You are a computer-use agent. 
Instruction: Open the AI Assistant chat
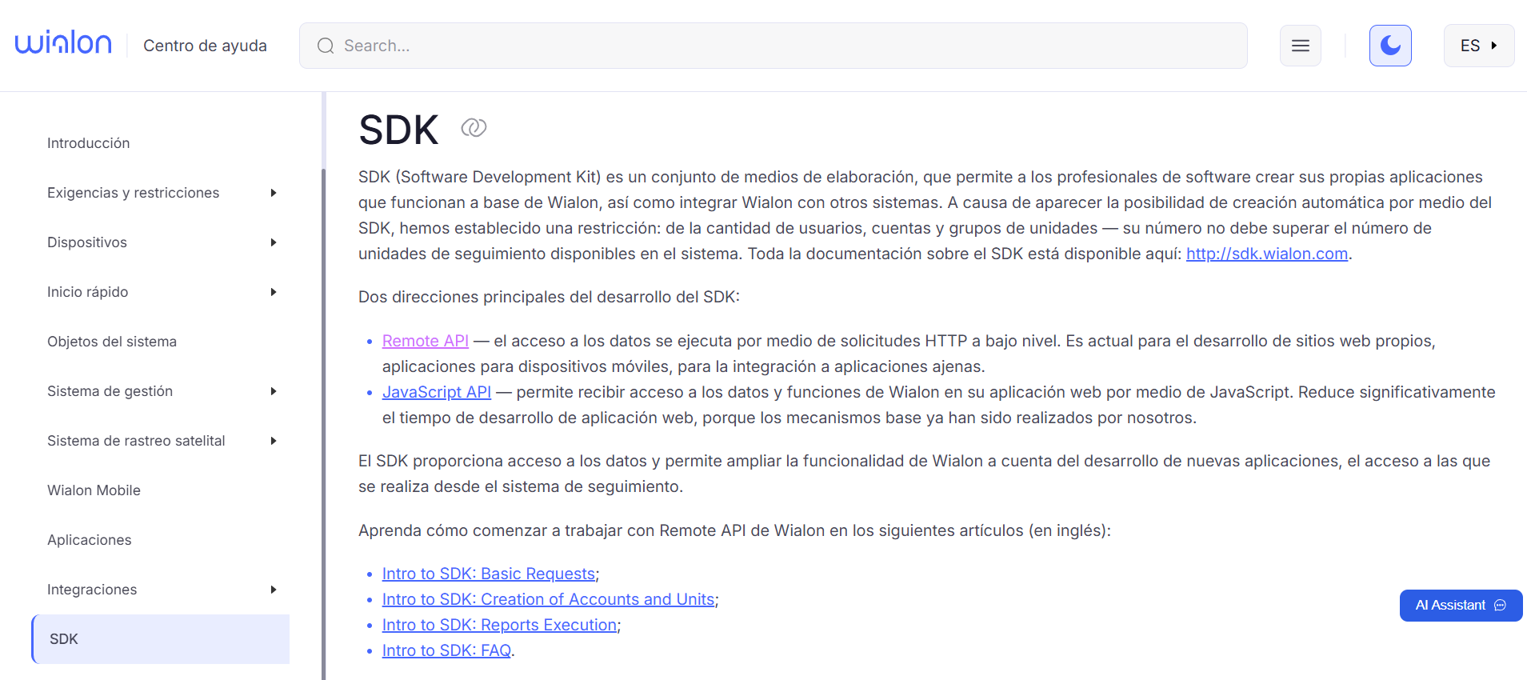point(1460,606)
